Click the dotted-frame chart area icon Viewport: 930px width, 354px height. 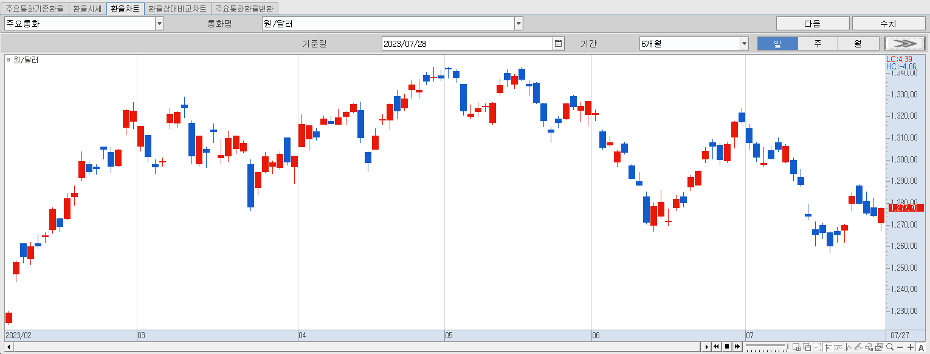coord(817,347)
